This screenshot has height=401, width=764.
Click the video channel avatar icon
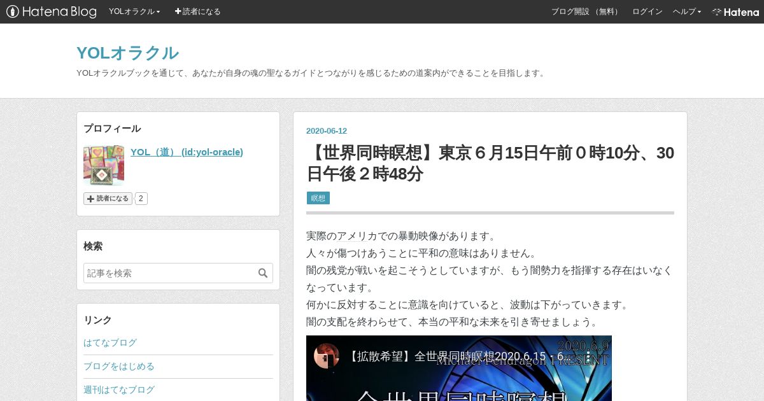pyautogui.click(x=327, y=356)
